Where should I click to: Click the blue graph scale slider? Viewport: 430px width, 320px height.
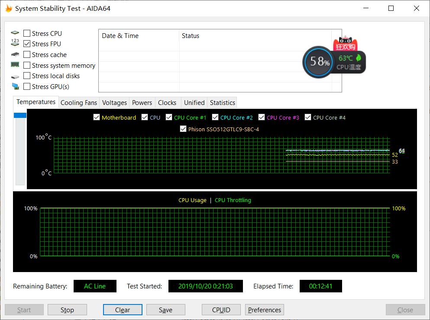[x=20, y=115]
